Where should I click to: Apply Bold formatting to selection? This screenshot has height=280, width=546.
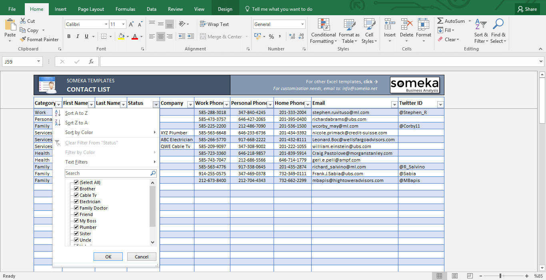pos(69,36)
